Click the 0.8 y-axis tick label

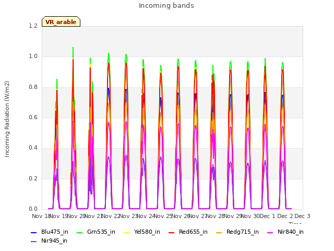(x=33, y=87)
